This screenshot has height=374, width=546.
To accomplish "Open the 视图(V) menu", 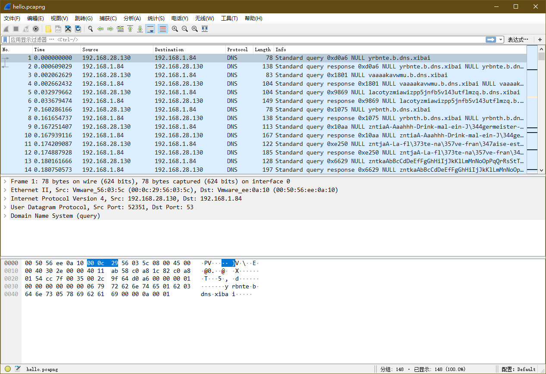I will [x=59, y=19].
